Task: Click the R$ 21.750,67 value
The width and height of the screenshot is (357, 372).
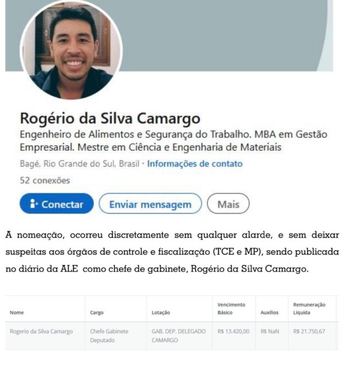Action: 309,331
